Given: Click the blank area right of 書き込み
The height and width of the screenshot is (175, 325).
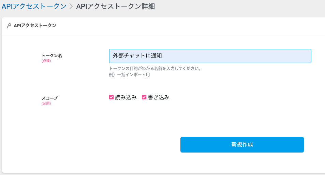Looking at the screenshot, I should [239, 97].
